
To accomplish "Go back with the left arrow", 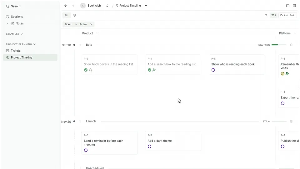I will [66, 6].
